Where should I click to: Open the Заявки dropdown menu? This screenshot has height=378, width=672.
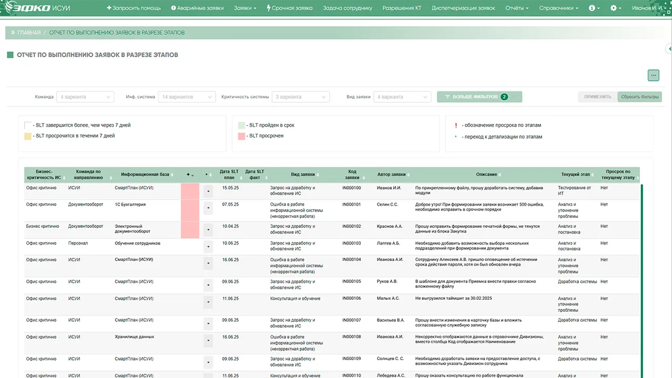[x=245, y=8]
